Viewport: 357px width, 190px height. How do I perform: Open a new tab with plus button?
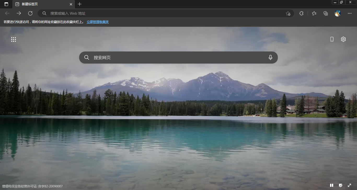80,4
